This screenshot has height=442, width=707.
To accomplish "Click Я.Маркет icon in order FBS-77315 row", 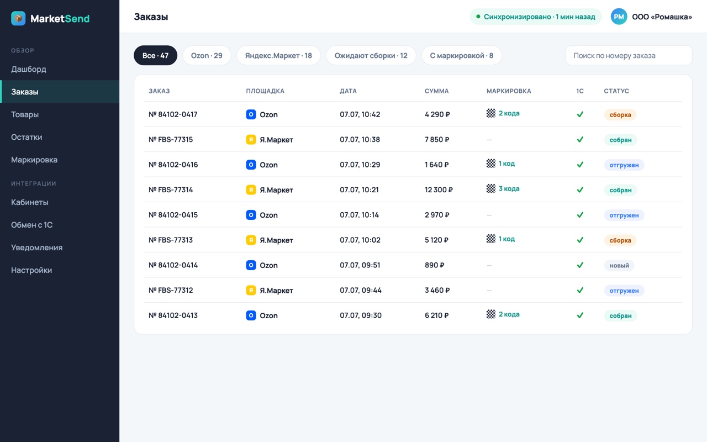I will tap(251, 140).
